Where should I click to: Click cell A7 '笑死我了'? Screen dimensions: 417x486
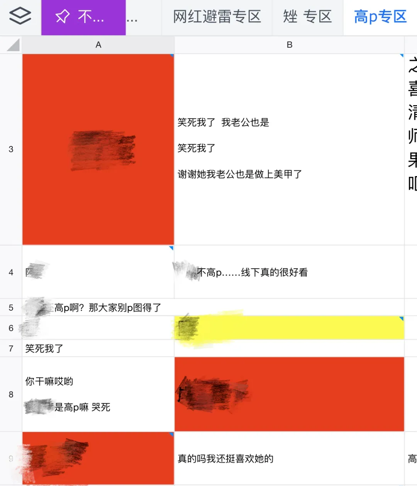click(x=98, y=348)
